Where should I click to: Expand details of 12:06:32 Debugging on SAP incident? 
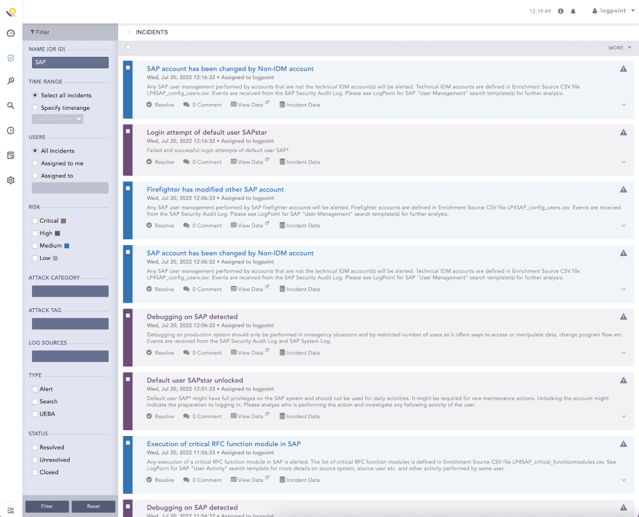(624, 353)
